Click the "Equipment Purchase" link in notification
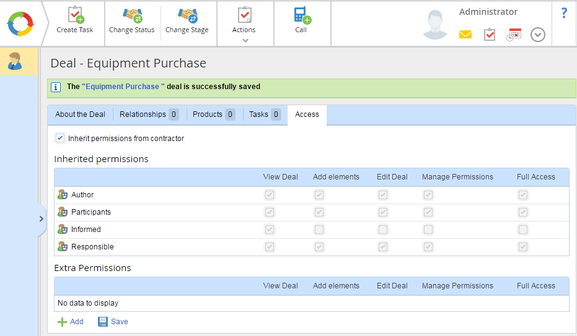 click(123, 87)
